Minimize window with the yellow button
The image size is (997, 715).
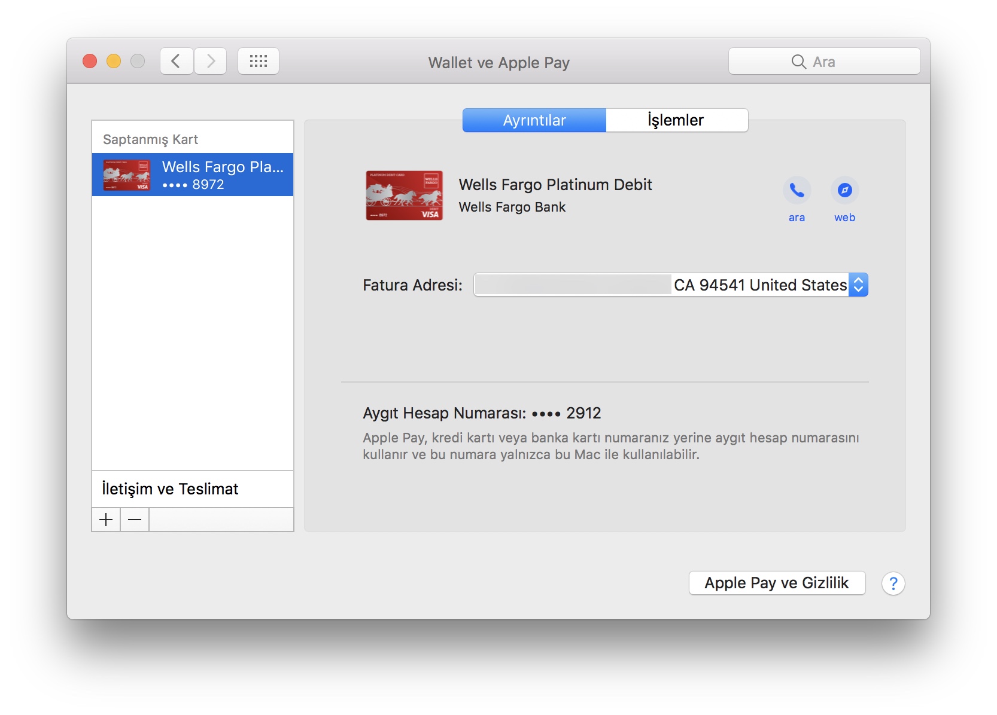(114, 61)
